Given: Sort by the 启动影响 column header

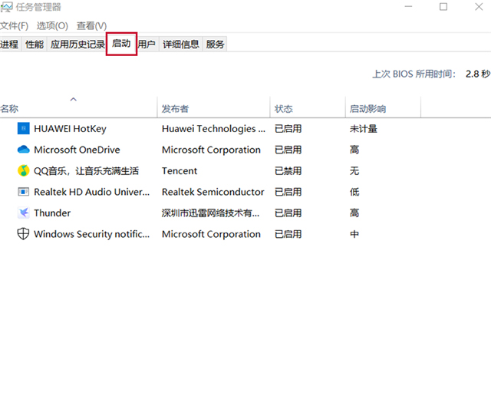Looking at the screenshot, I should tap(383, 108).
